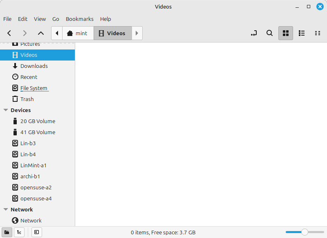Open the Edit menu

pos(22,19)
